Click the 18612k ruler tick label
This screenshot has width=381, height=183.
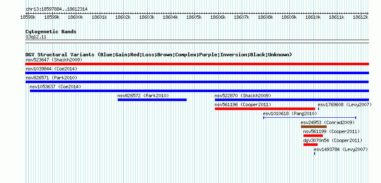360,17
